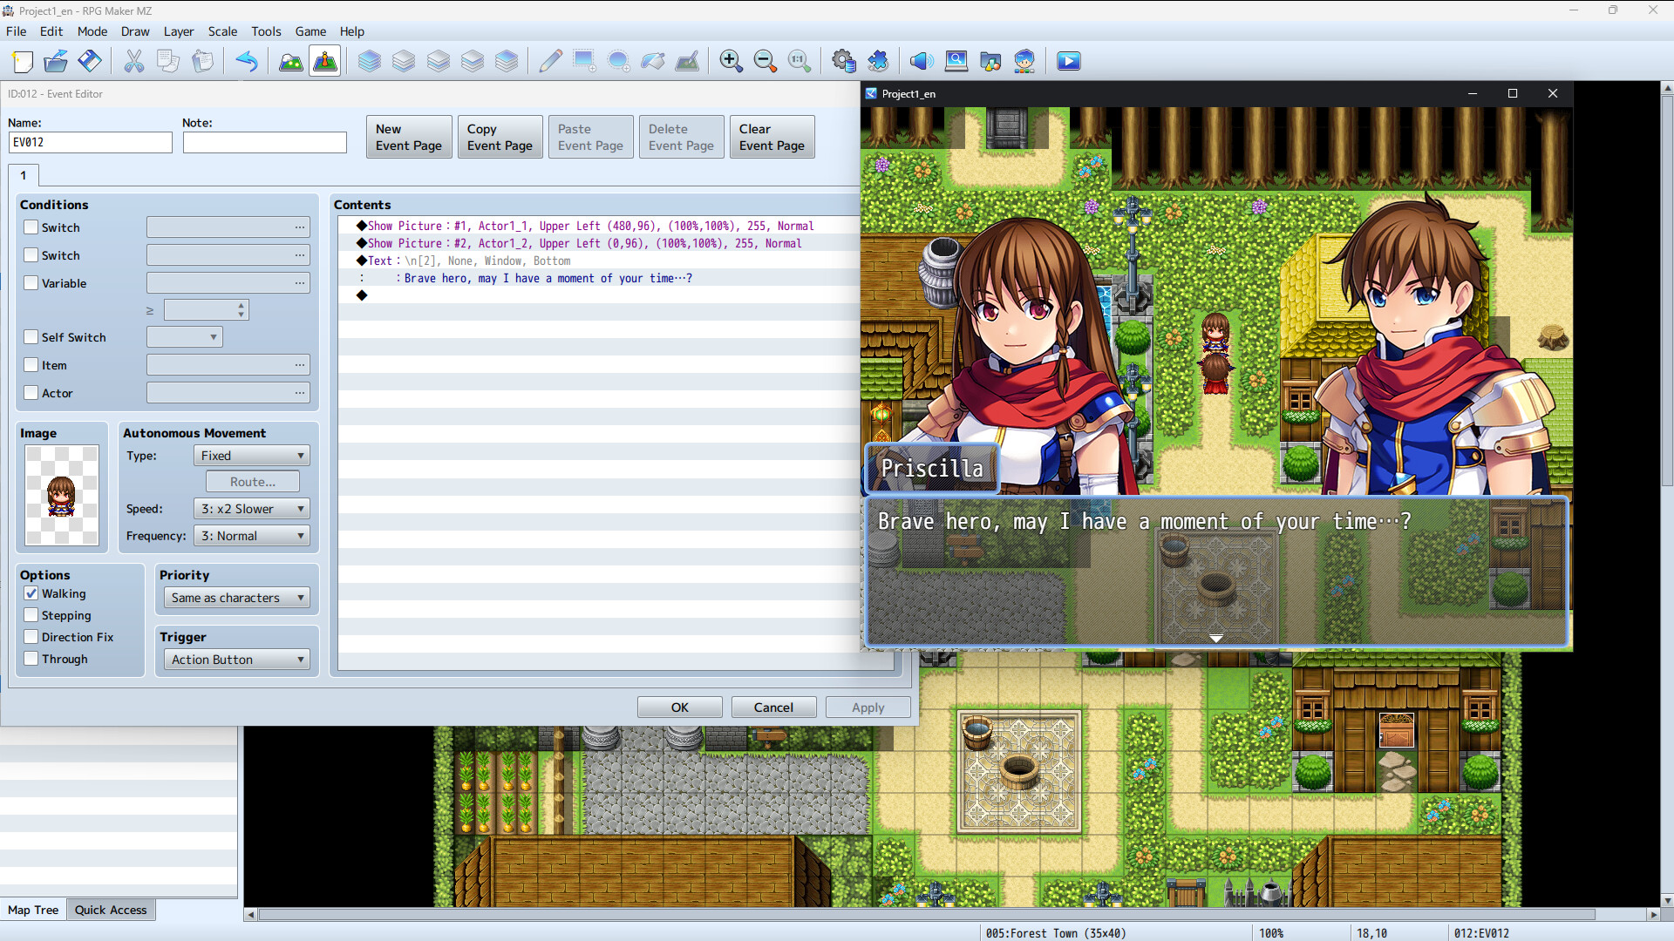
Task: Apply the event changes
Action: pos(868,707)
